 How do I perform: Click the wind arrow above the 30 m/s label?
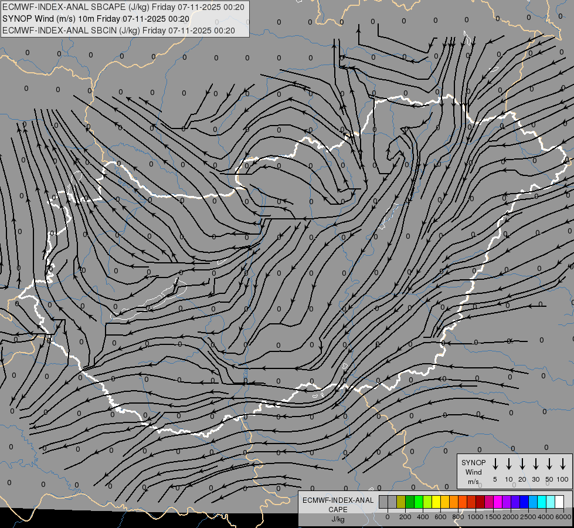[535, 464]
